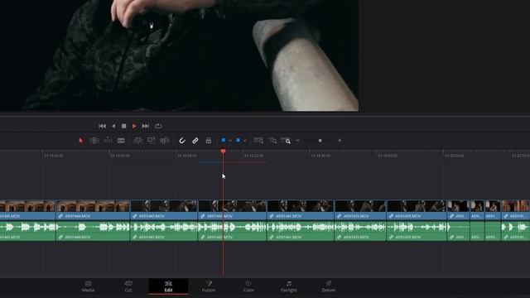Open the Color page

pos(248,286)
